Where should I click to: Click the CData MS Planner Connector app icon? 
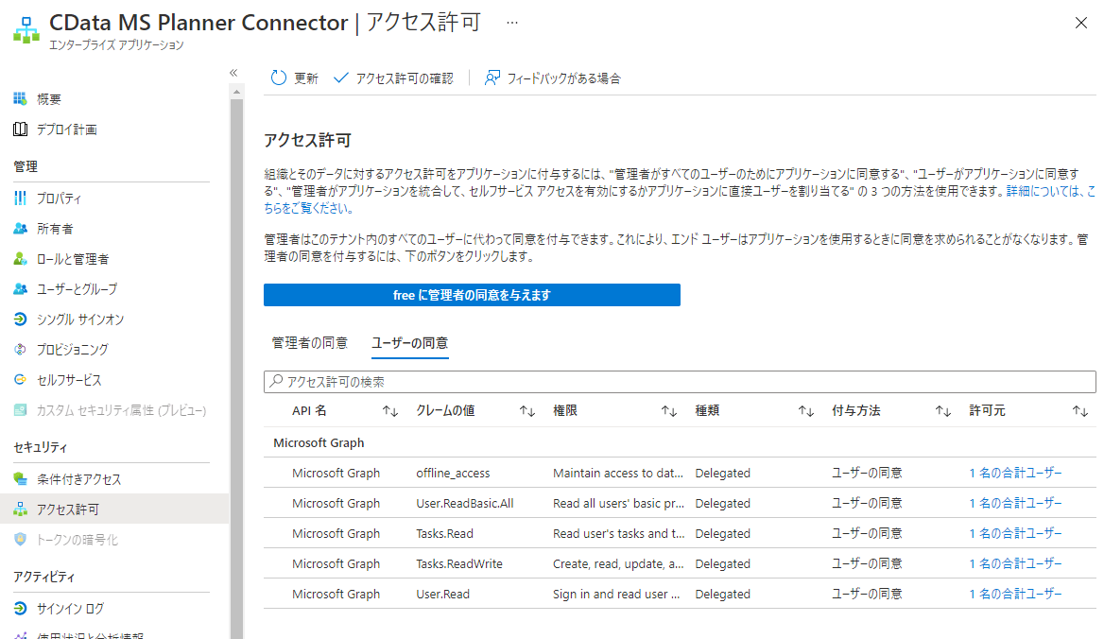point(26,30)
